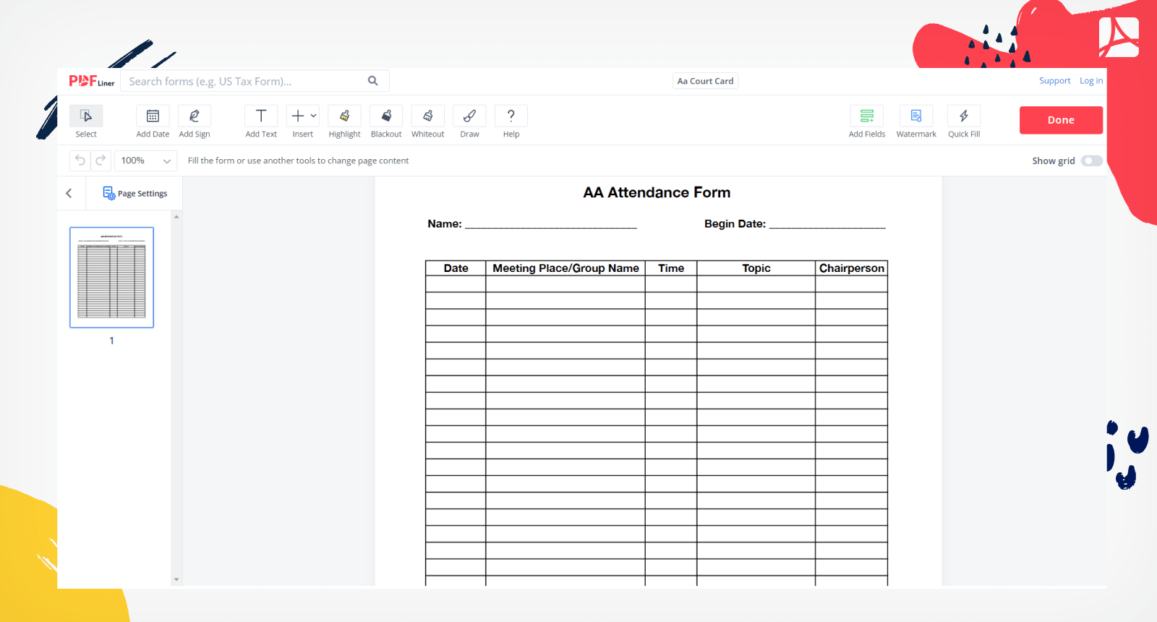Viewport: 1157px width, 622px height.
Task: Open the Watermark tool
Action: [915, 116]
